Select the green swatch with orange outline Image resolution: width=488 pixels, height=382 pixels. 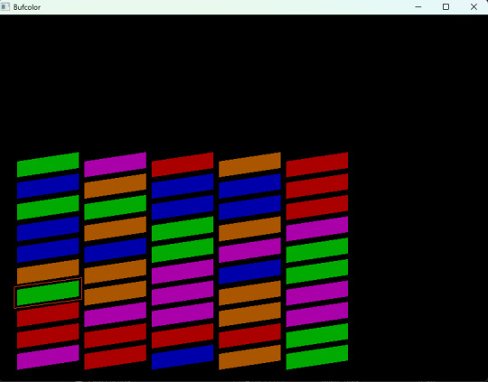48,293
